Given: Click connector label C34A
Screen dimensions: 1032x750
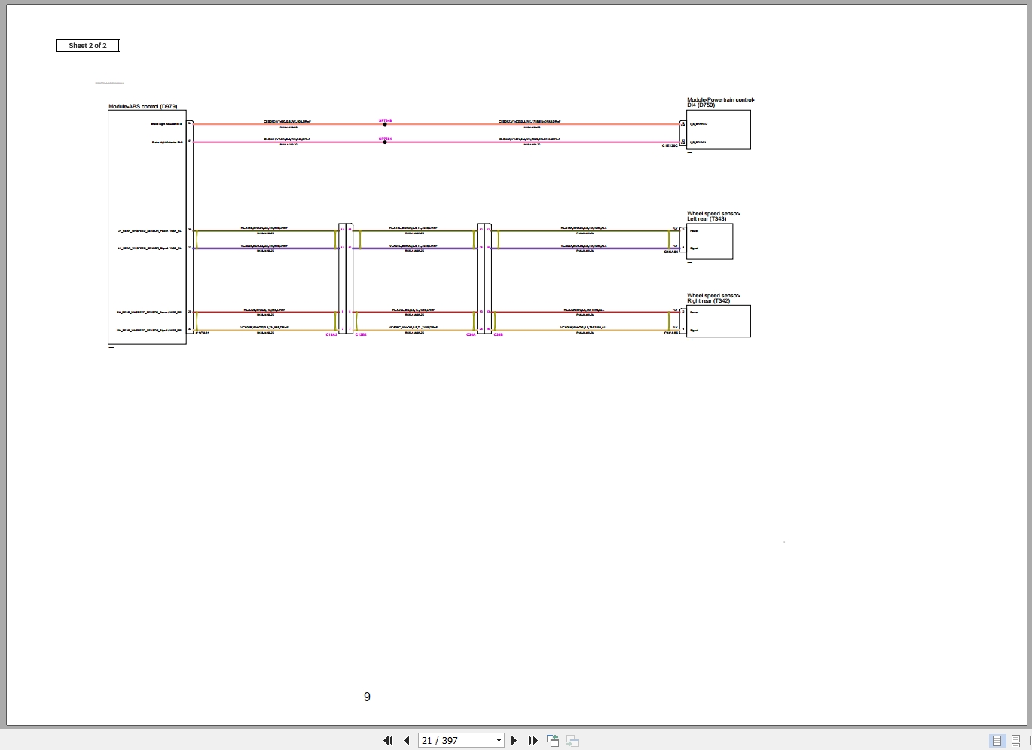Looking at the screenshot, I should 471,334.
